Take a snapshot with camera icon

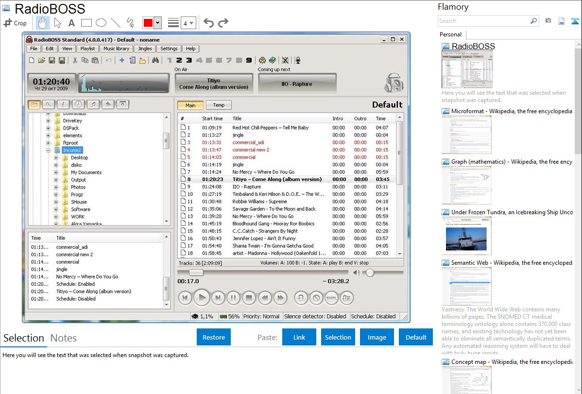coord(548,21)
